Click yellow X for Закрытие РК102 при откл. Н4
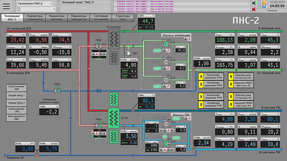 pos(231,104)
